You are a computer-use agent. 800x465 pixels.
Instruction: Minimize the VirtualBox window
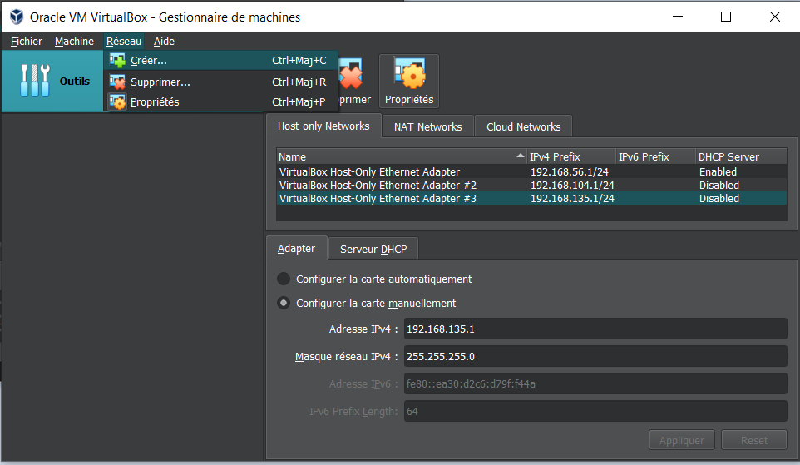point(678,17)
